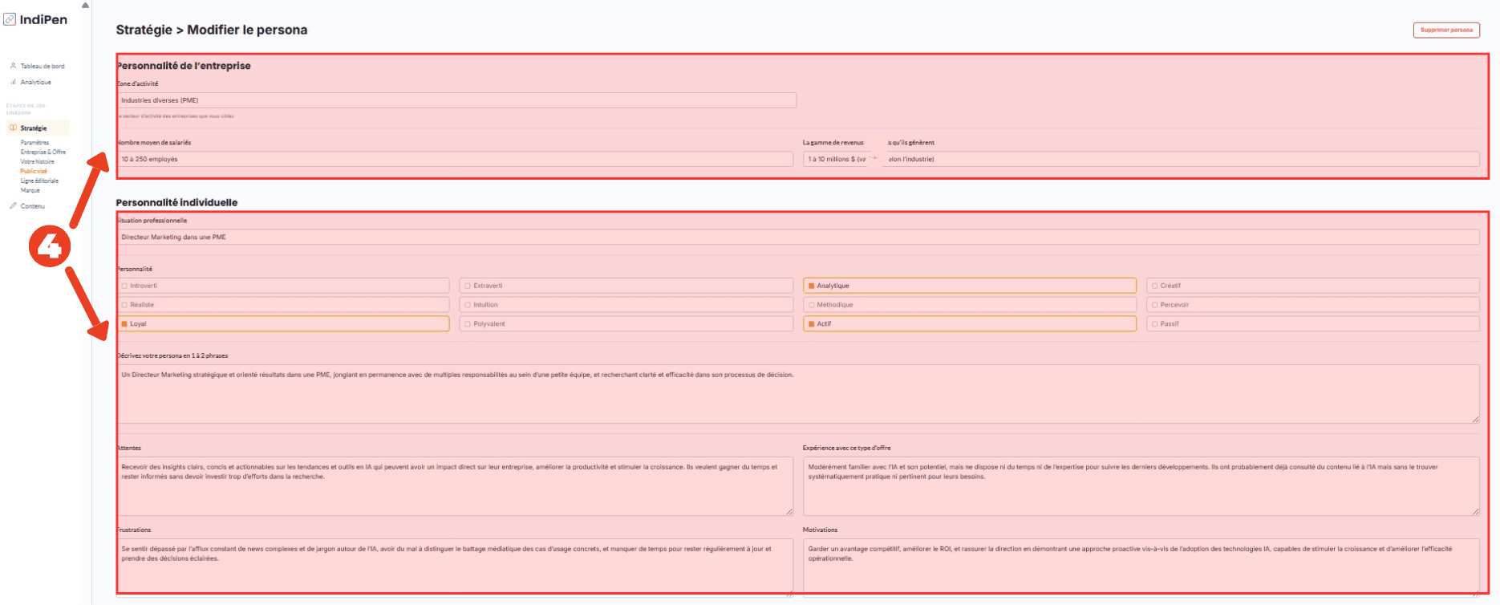1500x605 pixels.
Task: Toggle the Introverti checkbox
Action: pos(124,286)
